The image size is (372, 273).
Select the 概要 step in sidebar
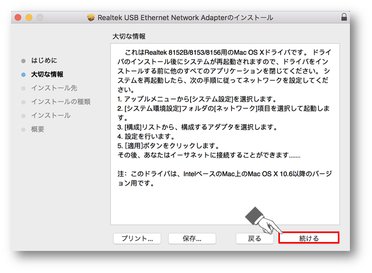pos(38,129)
